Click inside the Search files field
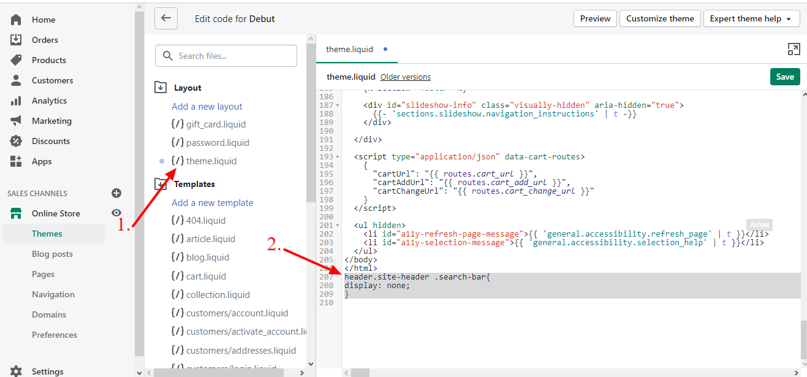The image size is (807, 377). (x=225, y=56)
